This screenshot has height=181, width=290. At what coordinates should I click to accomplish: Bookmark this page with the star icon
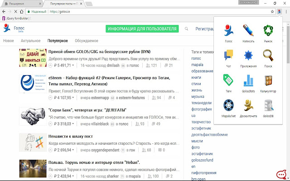(x=272, y=11)
